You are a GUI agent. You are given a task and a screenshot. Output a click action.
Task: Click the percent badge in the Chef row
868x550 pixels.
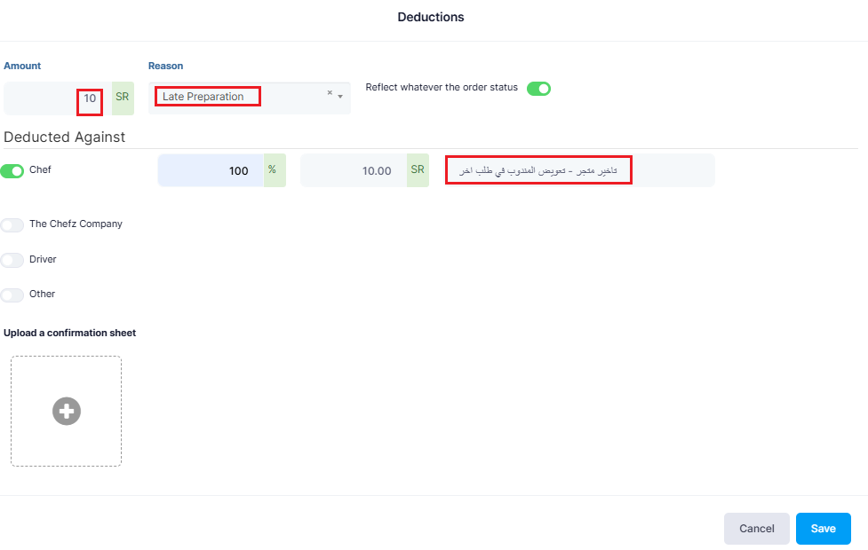click(275, 170)
